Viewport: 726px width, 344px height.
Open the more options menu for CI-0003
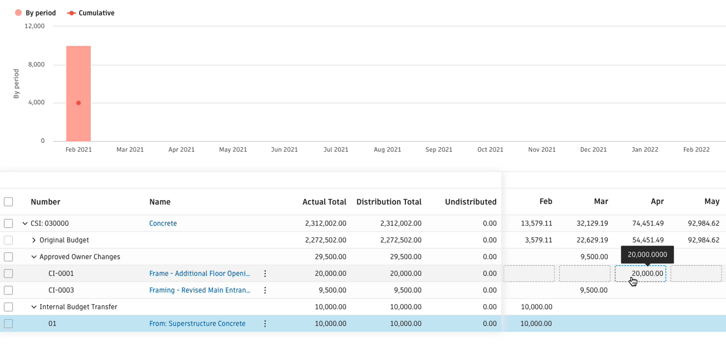(x=265, y=290)
